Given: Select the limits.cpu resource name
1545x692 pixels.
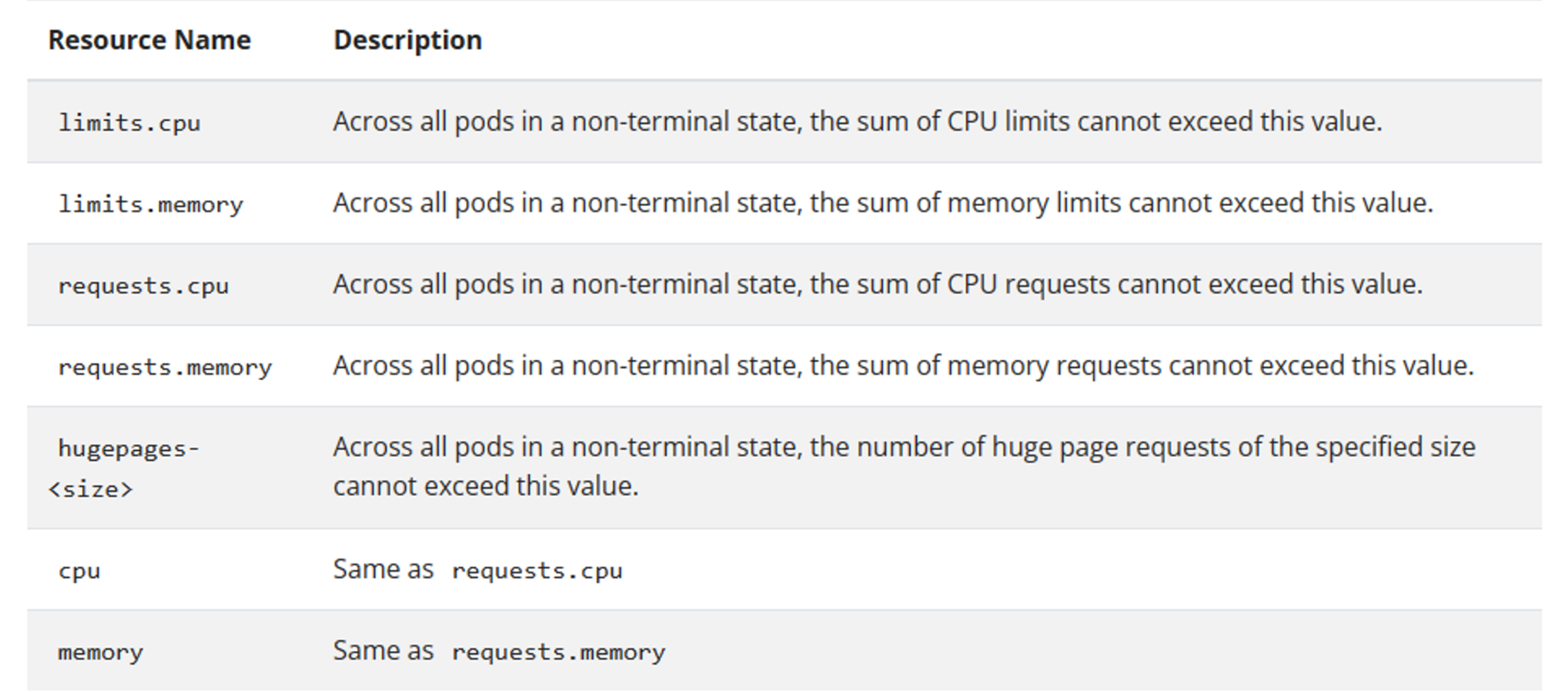Looking at the screenshot, I should click(129, 122).
